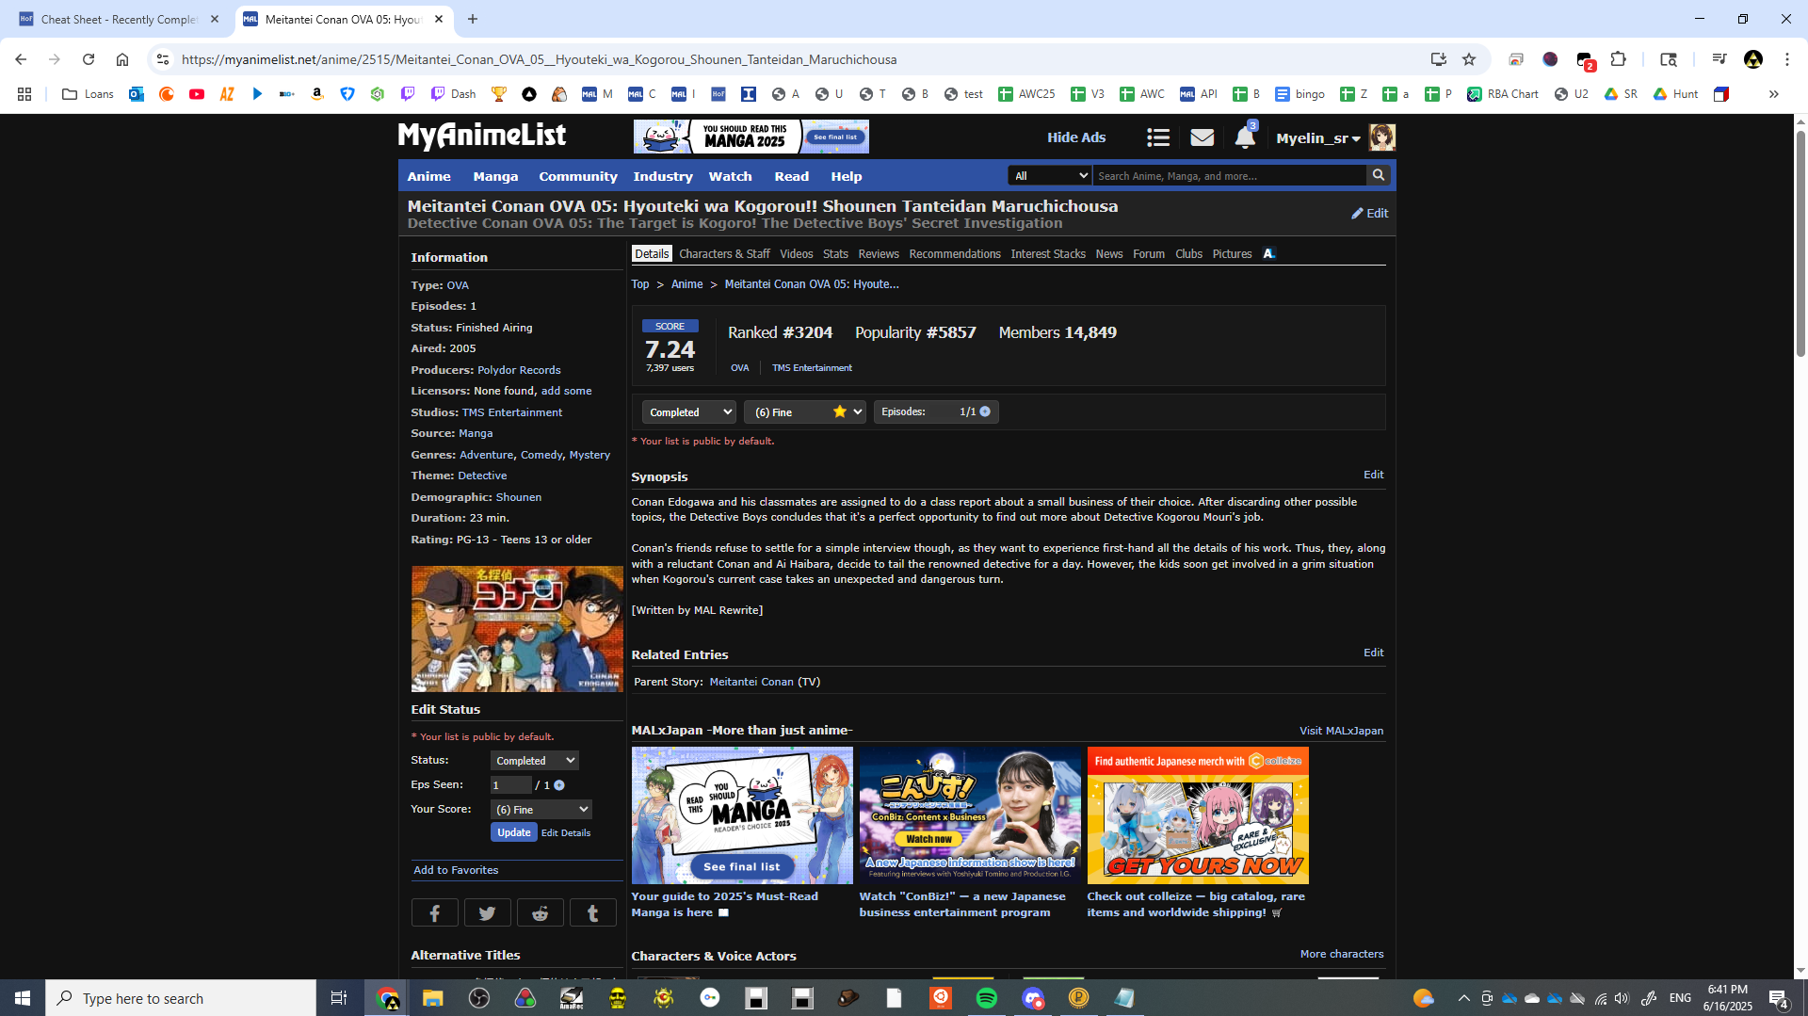The height and width of the screenshot is (1016, 1808).
Task: Open the RBA Chart bookmark
Action: [x=1502, y=94]
